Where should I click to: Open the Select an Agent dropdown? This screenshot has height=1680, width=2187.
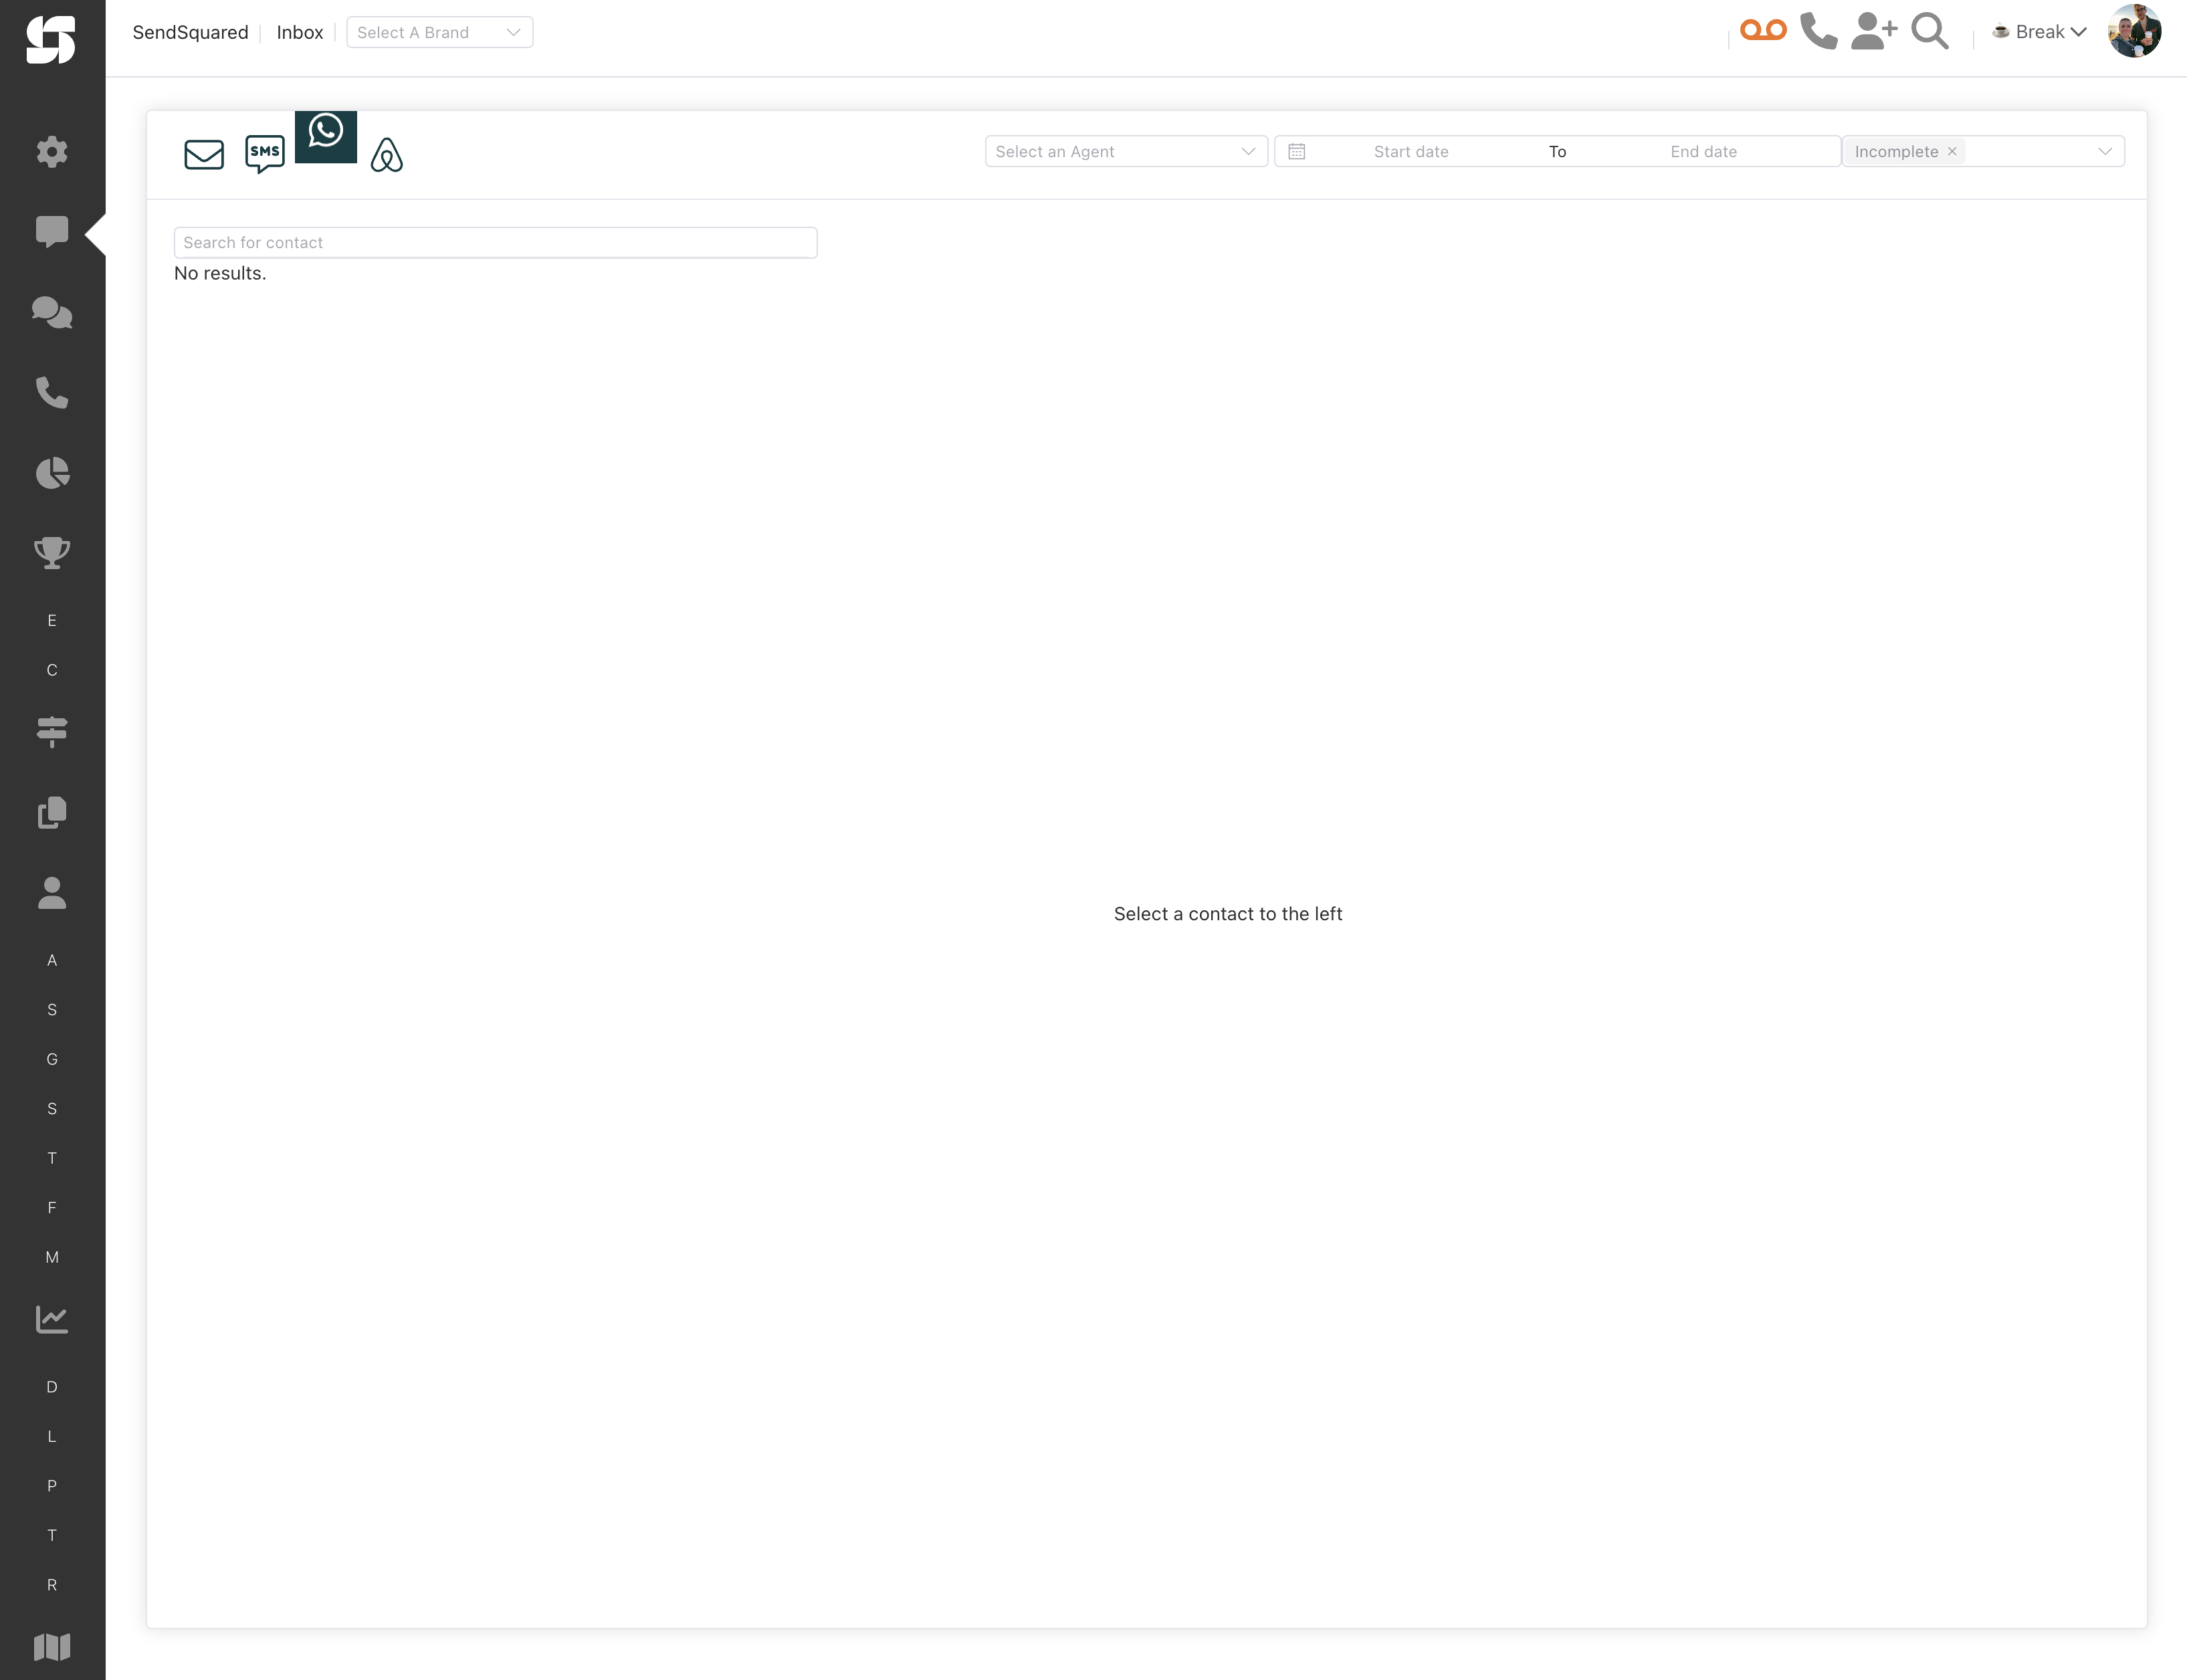[1127, 151]
